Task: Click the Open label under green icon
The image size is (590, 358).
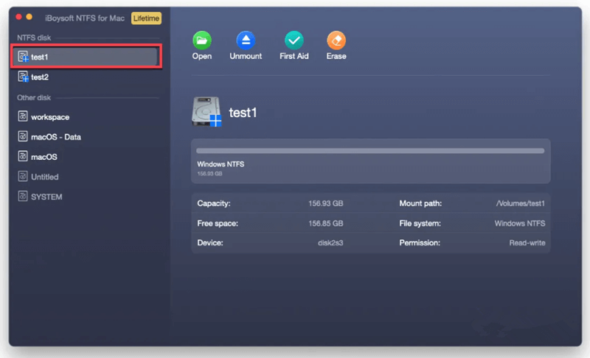Action: click(x=202, y=56)
